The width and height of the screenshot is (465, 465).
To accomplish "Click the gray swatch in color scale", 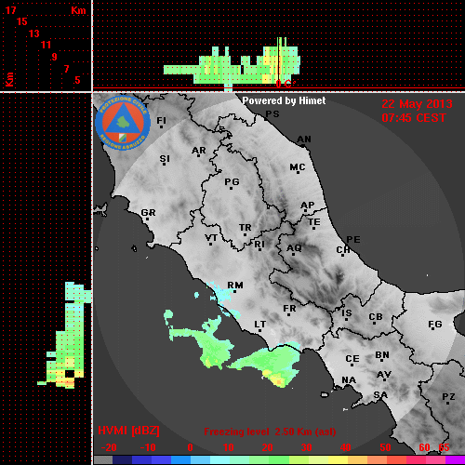I will pos(103,460).
